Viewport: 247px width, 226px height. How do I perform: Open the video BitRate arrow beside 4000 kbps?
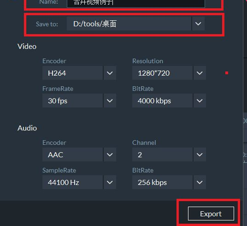pos(200,101)
